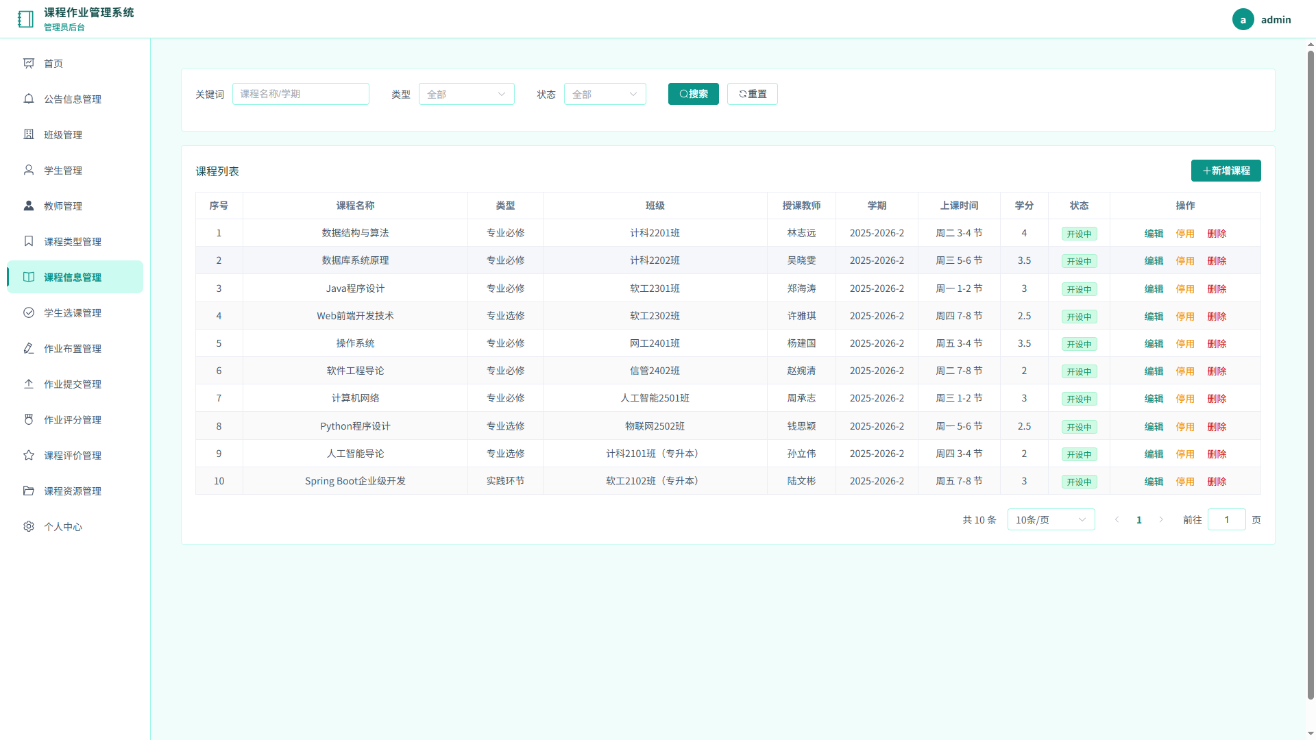Screen dimensions: 1316x740
Task: Click 停用 for 数据结构与算法 course
Action: pos(1185,234)
